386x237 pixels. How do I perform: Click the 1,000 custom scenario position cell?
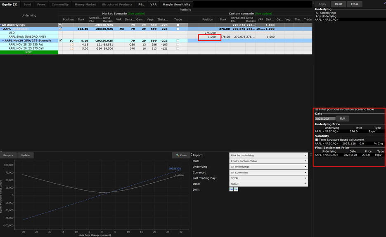coord(210,37)
